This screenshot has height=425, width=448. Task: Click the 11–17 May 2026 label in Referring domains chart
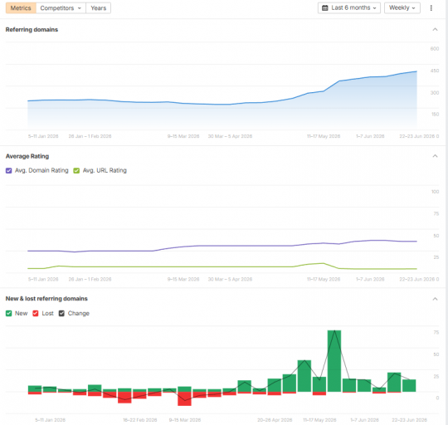[x=324, y=136]
